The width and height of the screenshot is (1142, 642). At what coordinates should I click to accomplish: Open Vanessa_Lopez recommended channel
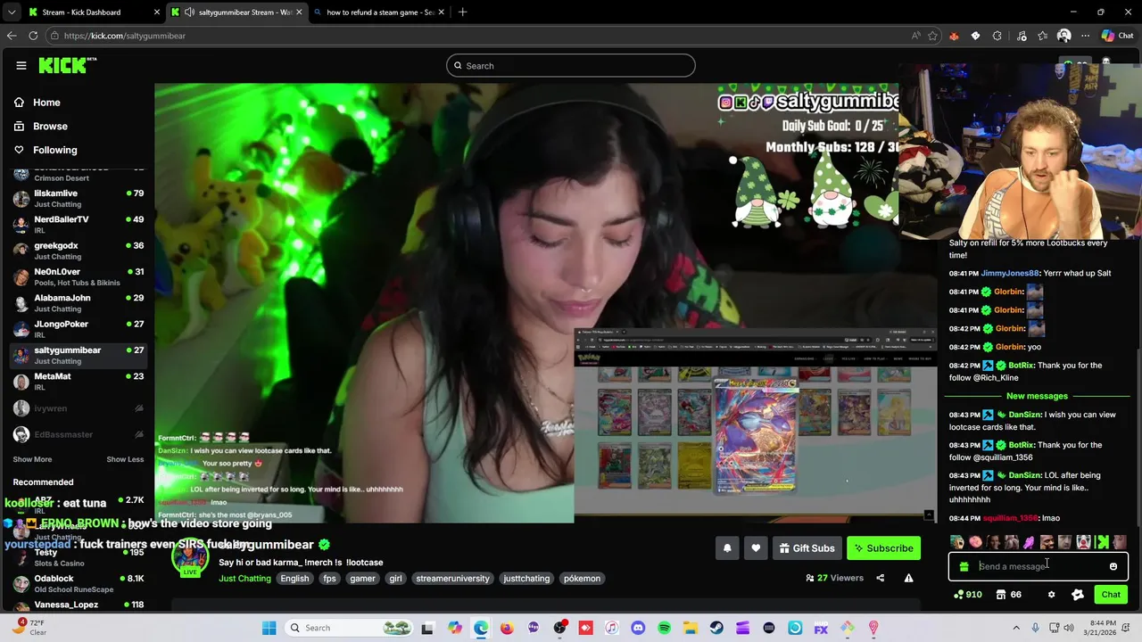point(79,605)
